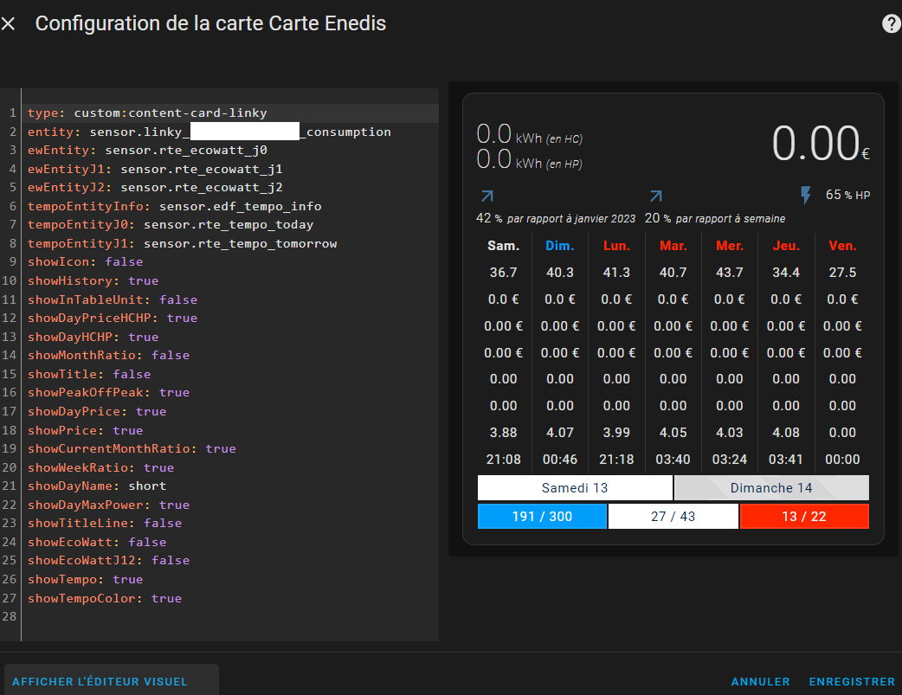Click the showDayMaxPower: true line
Screen dimensions: 902x695
pyautogui.click(x=109, y=505)
